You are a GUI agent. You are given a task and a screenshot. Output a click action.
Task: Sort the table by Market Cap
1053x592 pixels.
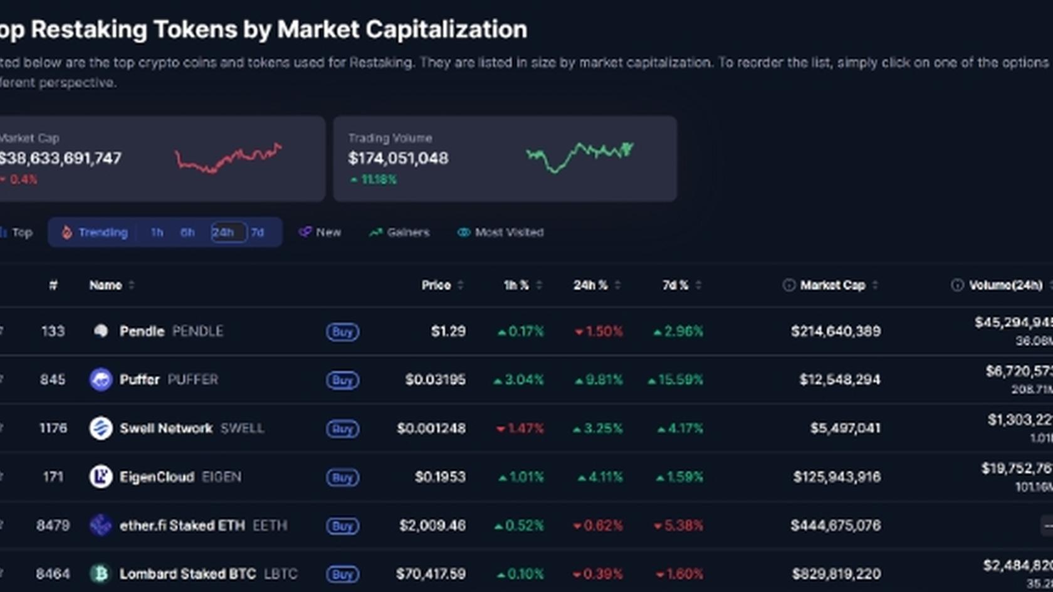tap(830, 285)
